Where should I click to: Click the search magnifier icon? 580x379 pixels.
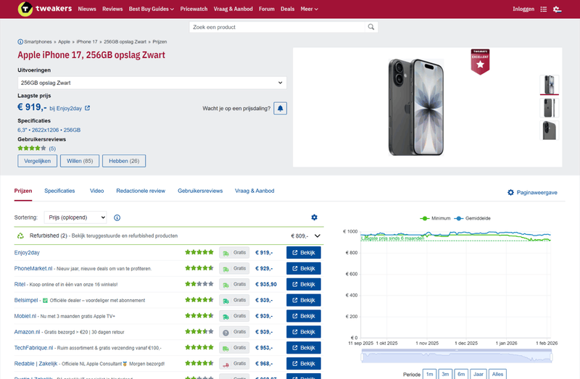click(371, 27)
